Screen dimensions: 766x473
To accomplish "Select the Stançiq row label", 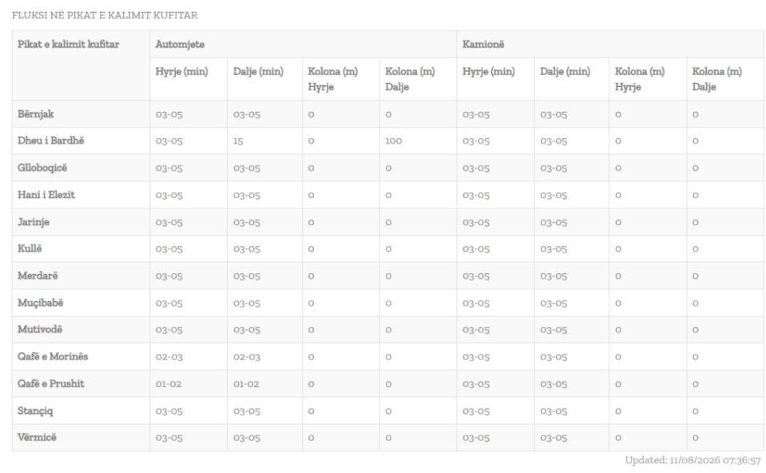I will (35, 411).
